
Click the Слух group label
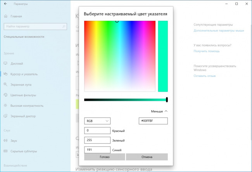[7, 131]
